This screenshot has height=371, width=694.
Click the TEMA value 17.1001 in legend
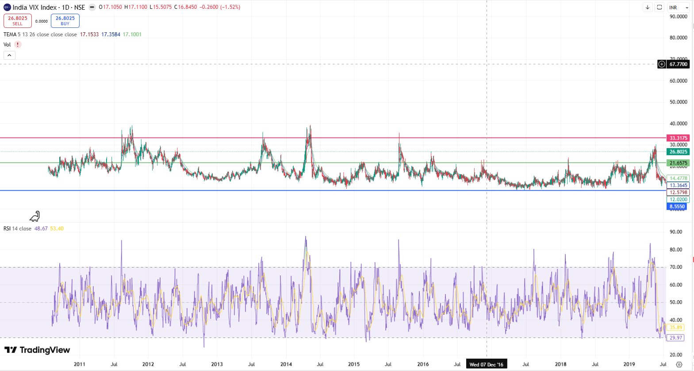(x=132, y=34)
